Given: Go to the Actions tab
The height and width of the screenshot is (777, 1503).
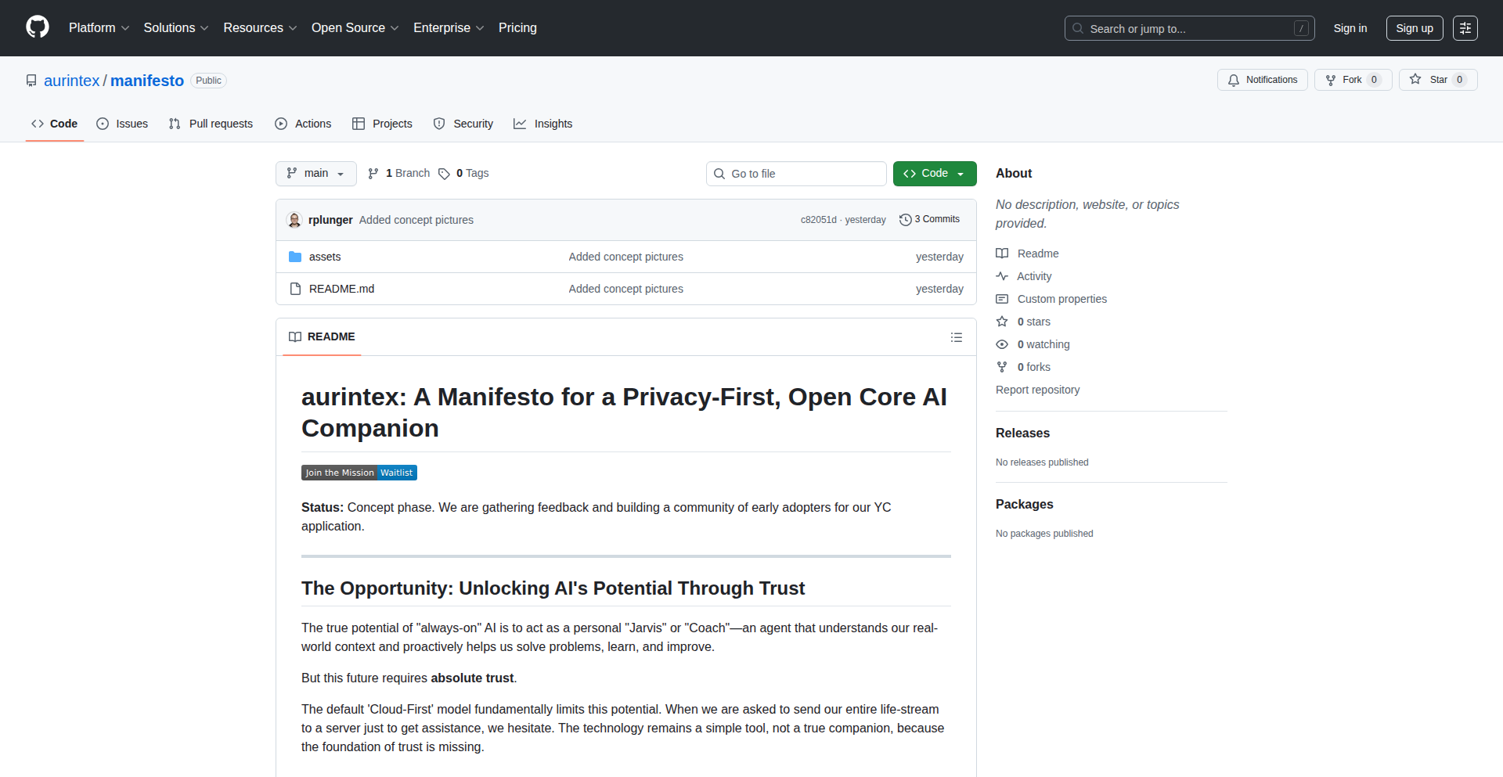Looking at the screenshot, I should pos(303,124).
